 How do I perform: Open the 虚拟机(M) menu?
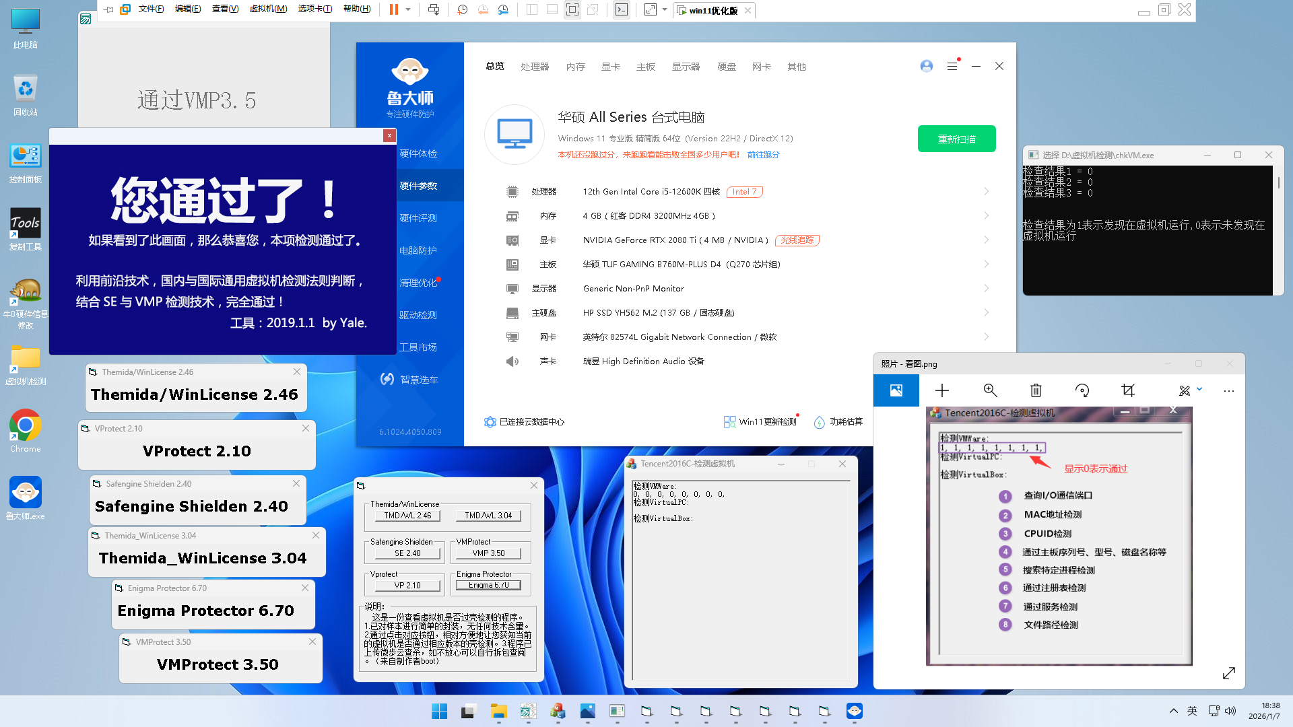coord(268,9)
